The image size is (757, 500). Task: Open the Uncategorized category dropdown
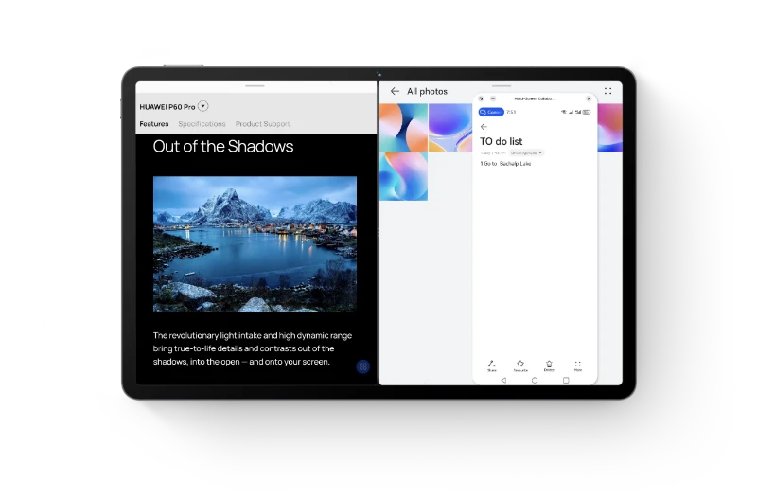pos(526,152)
